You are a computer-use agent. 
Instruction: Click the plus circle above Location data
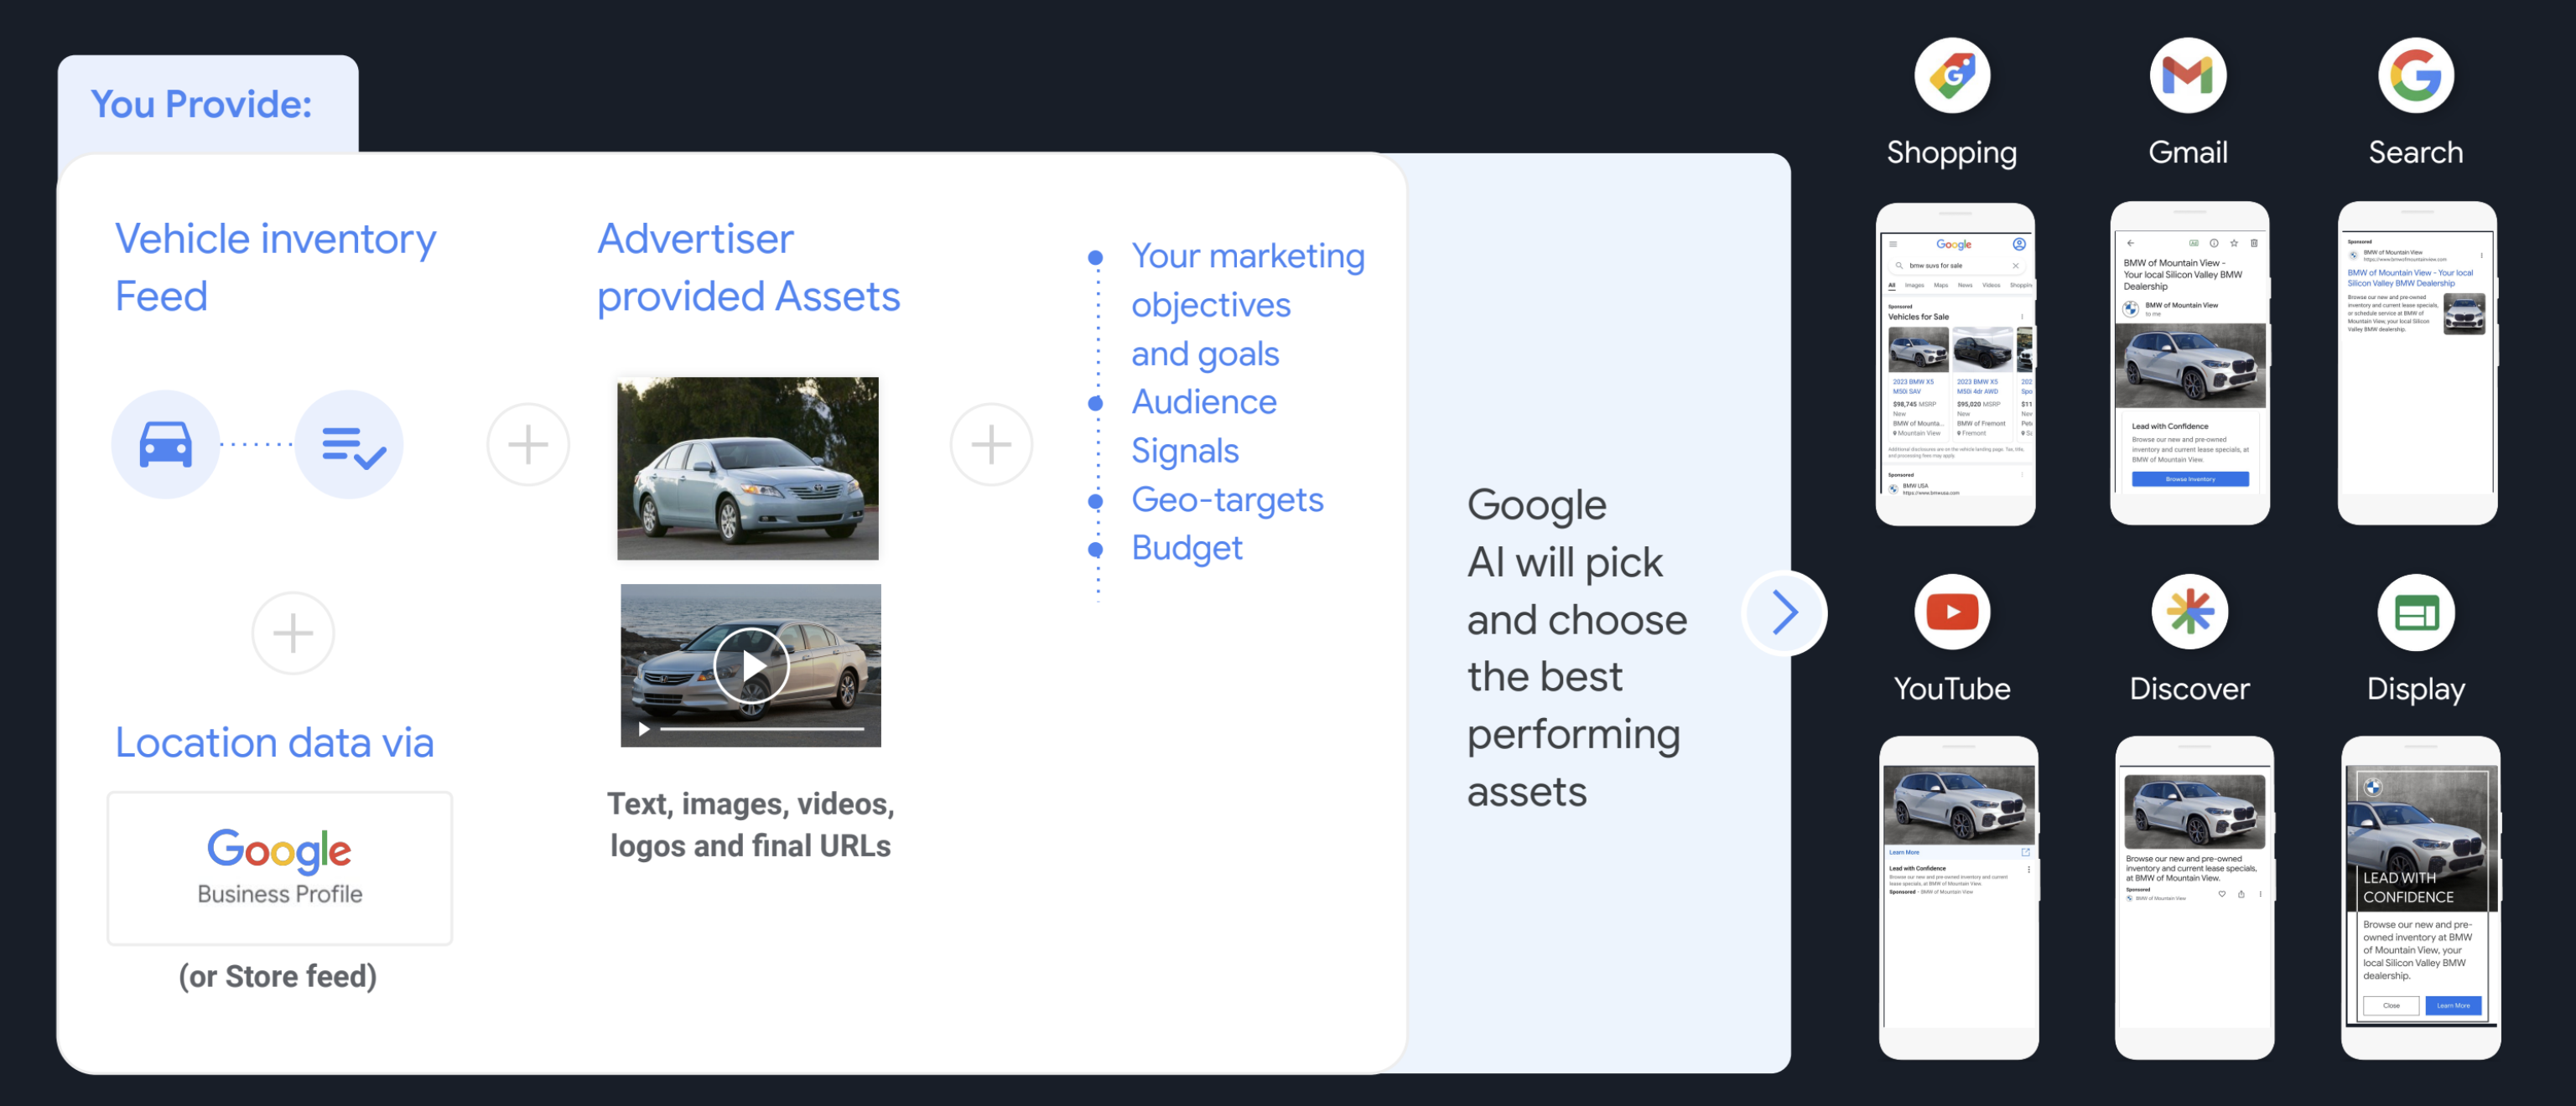pos(293,633)
